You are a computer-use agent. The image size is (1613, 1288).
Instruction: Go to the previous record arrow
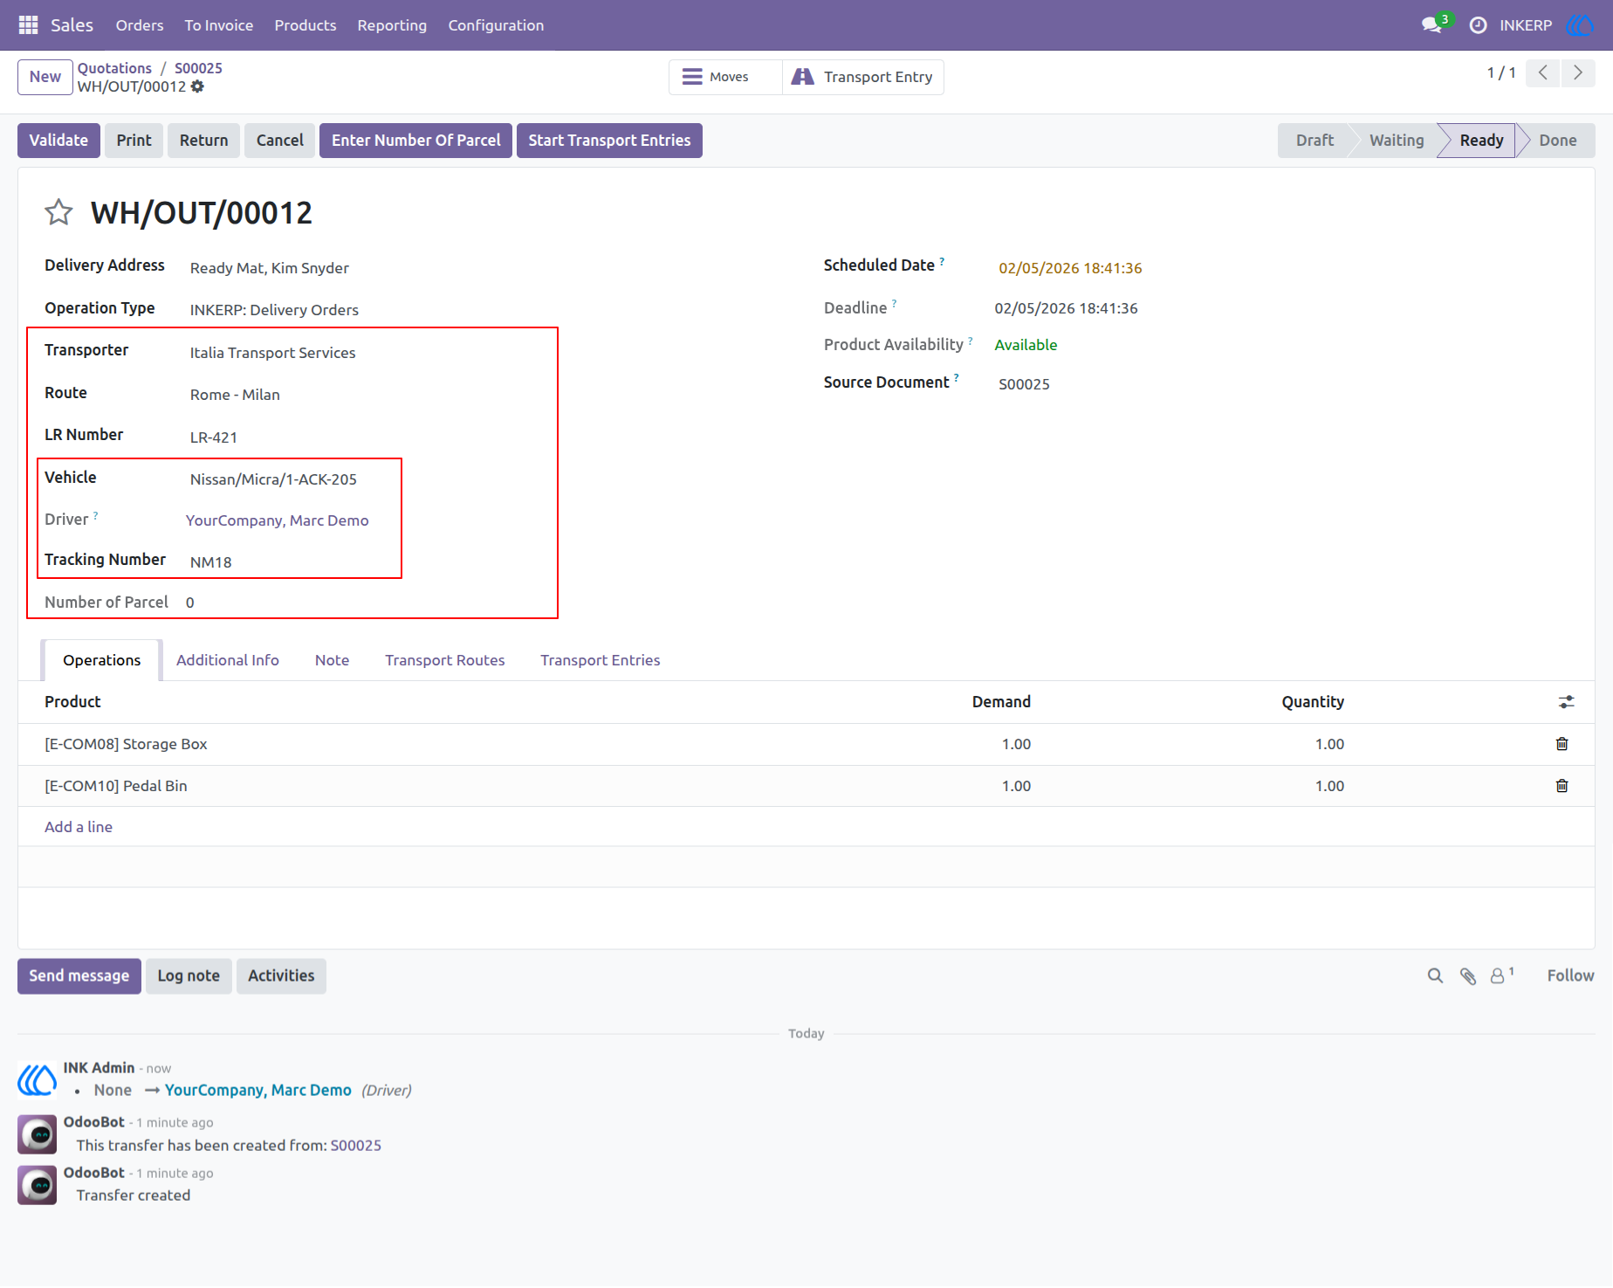(1543, 73)
